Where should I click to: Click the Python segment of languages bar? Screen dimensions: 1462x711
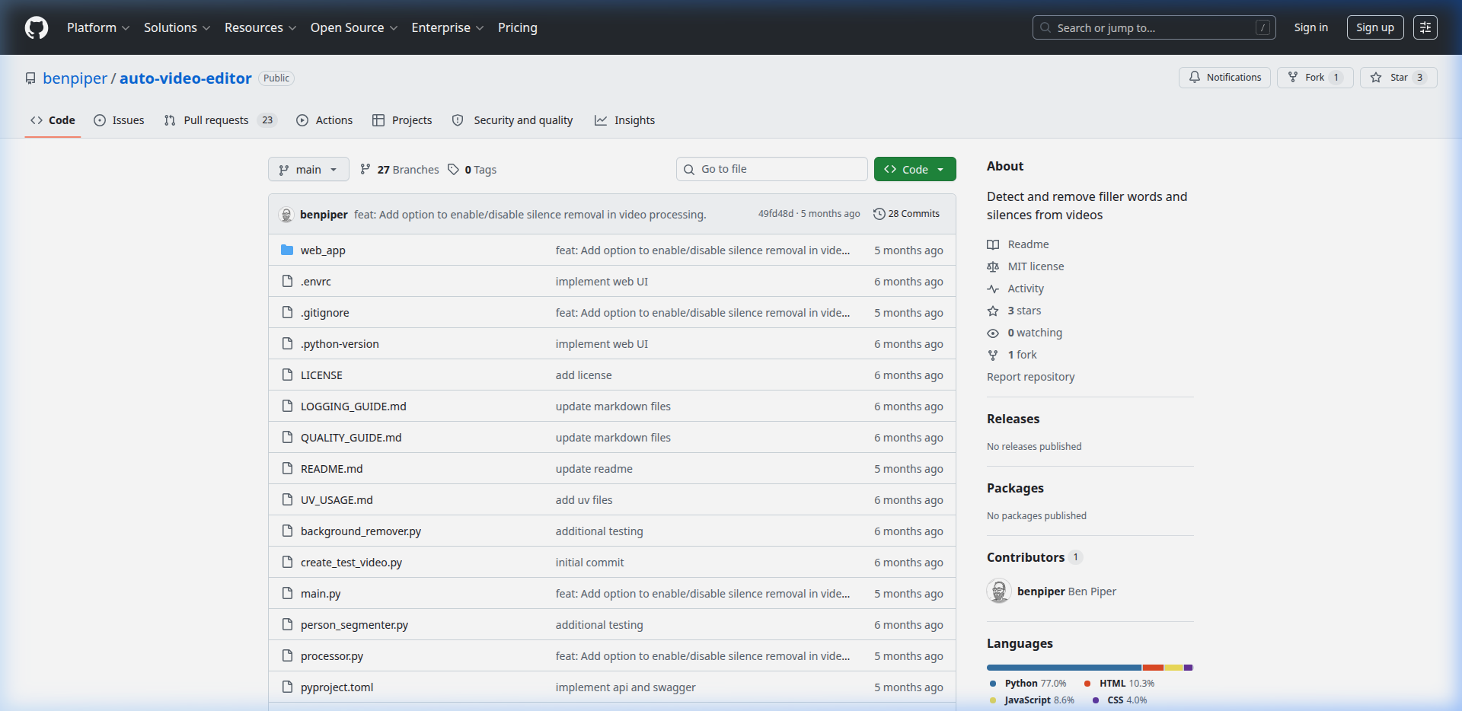(1064, 668)
